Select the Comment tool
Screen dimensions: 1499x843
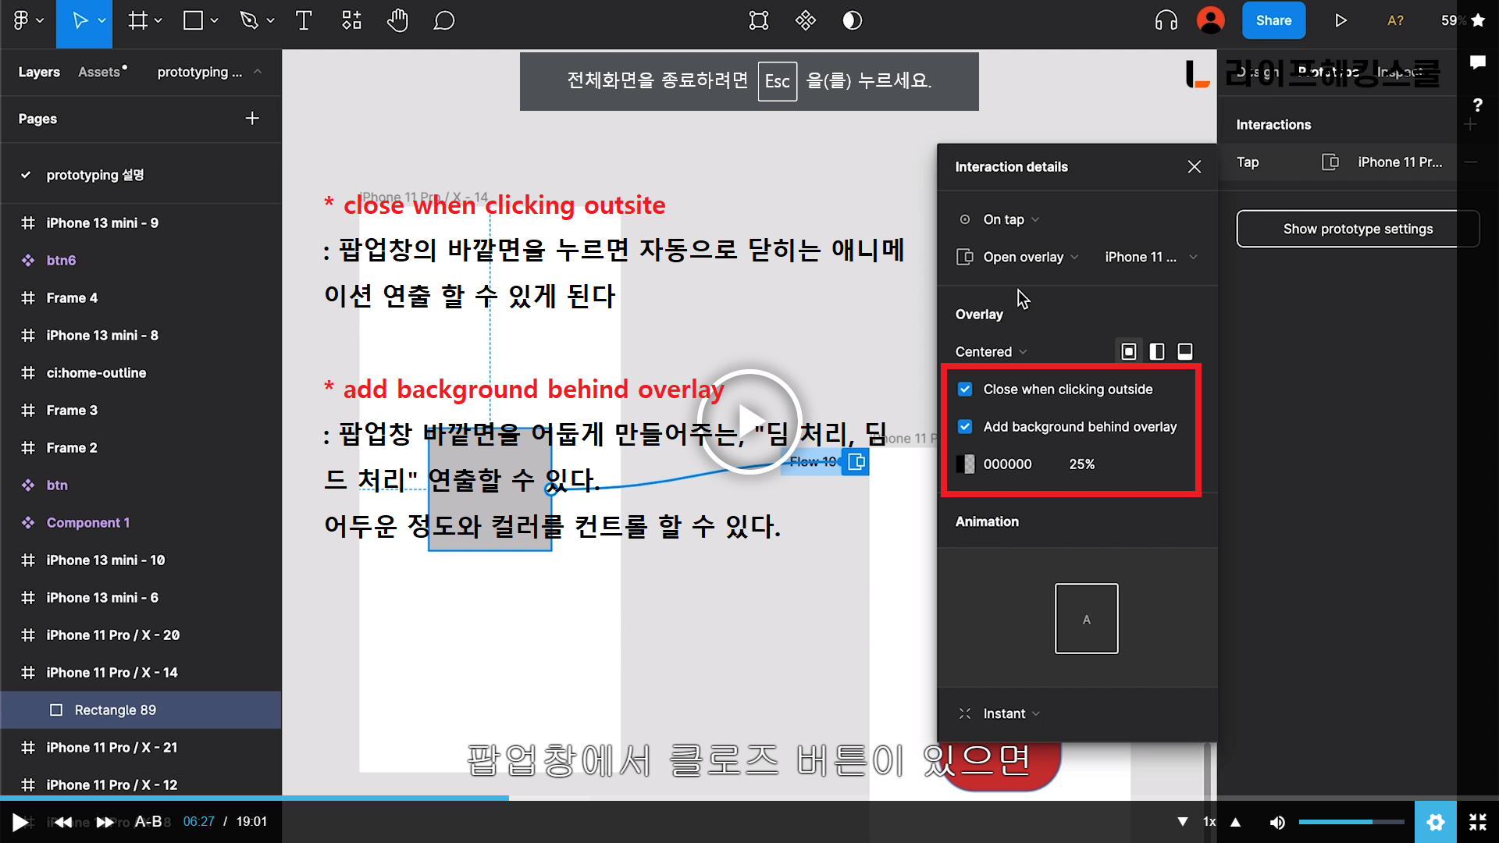pyautogui.click(x=443, y=21)
